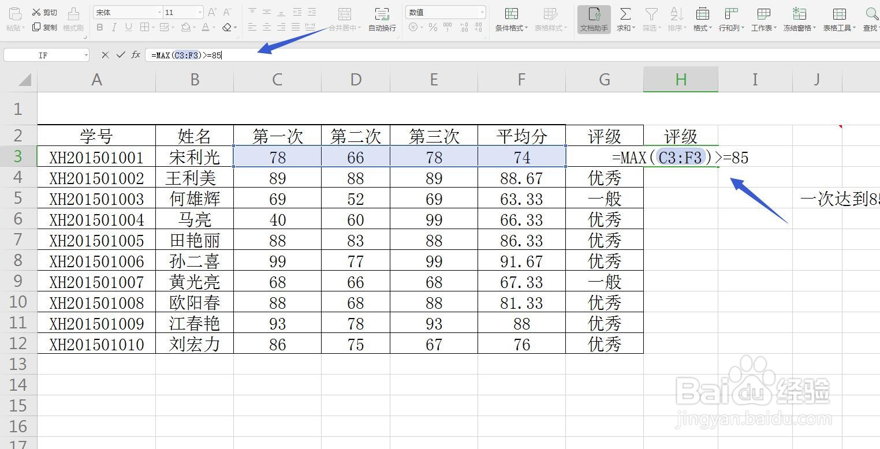Click cell containing 宋利光

195,157
